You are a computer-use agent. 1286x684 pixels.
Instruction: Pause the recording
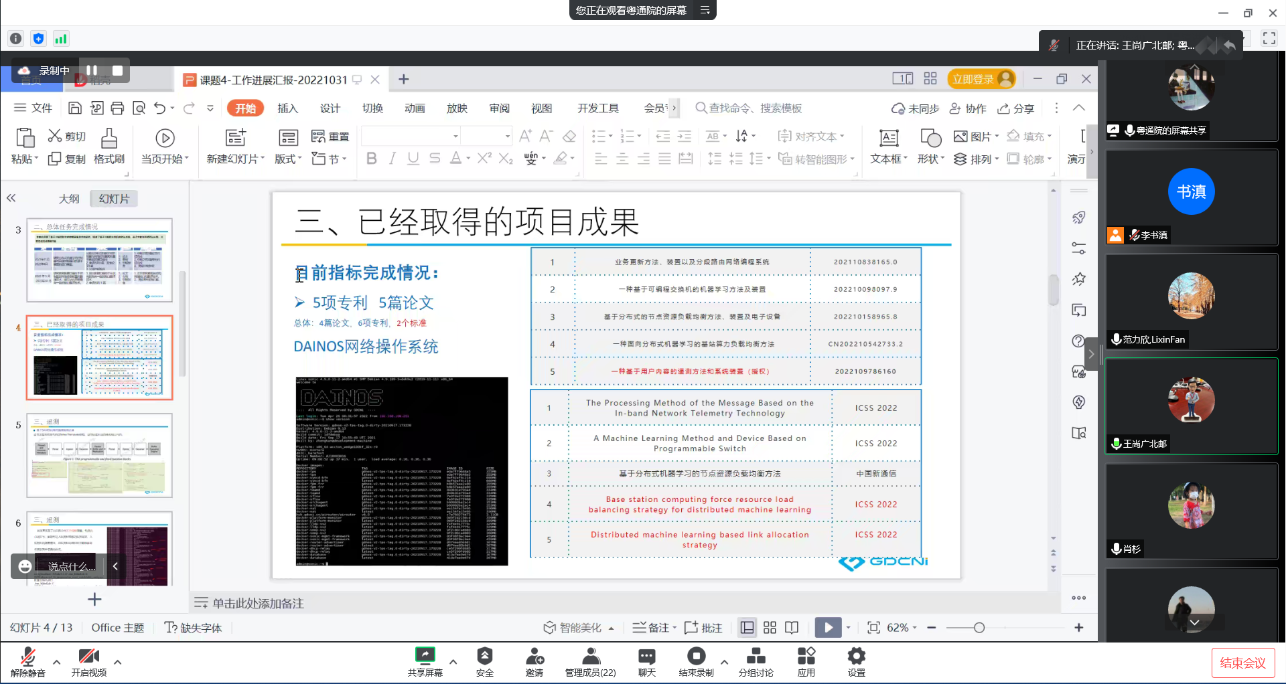pyautogui.click(x=92, y=70)
